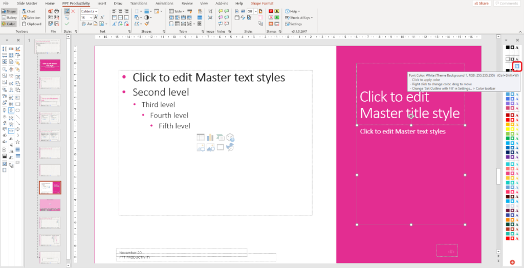The image size is (524, 268).
Task: Toggle the Color toolbar button
Action: (x=9, y=24)
